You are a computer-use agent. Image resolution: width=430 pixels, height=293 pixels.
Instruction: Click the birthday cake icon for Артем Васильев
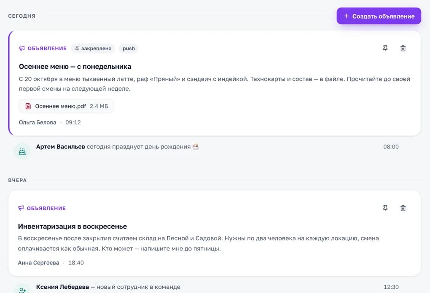(22, 151)
